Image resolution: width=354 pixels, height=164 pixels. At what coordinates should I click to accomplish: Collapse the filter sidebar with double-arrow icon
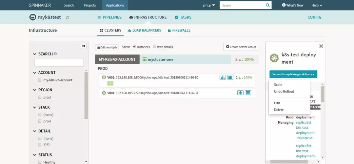coord(84,46)
